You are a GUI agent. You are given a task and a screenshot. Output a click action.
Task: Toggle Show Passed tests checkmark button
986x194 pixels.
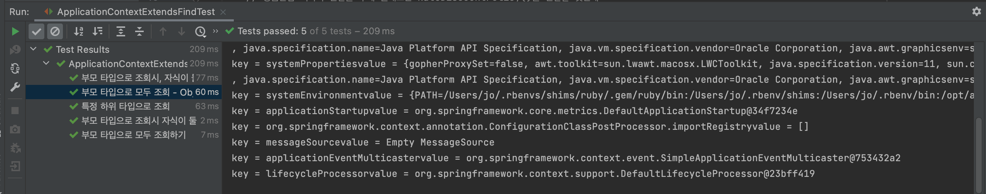pyautogui.click(x=36, y=31)
